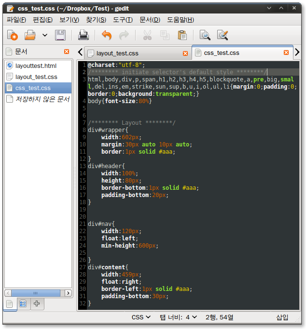Open the Find and Replace icon
This screenshot has height=329, width=306.
(x=223, y=35)
